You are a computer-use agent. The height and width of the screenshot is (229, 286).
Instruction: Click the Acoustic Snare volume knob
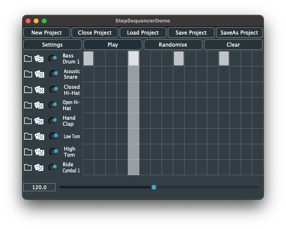[x=53, y=74]
